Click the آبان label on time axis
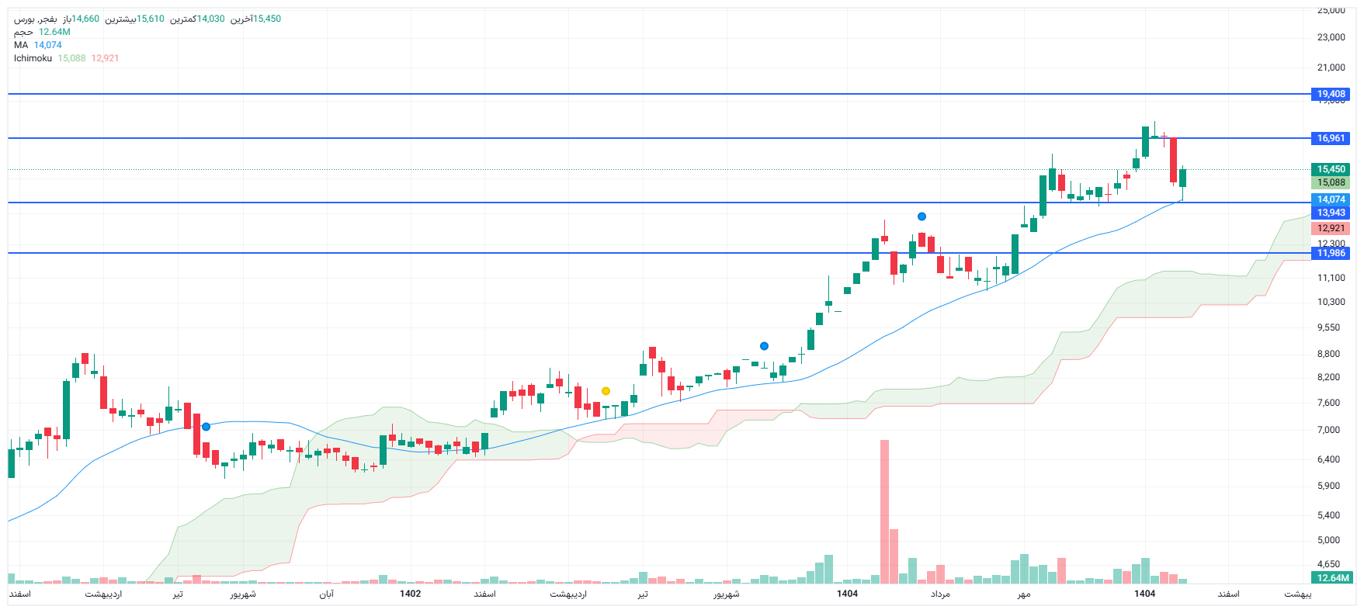 click(x=327, y=594)
